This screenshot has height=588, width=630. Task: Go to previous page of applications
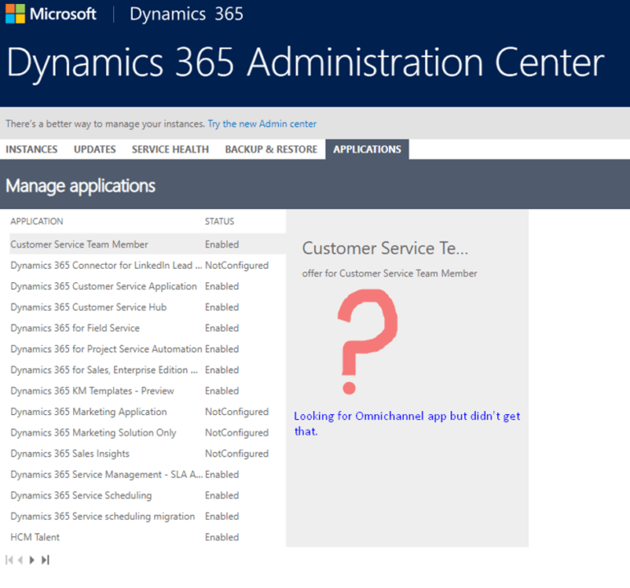(x=21, y=560)
